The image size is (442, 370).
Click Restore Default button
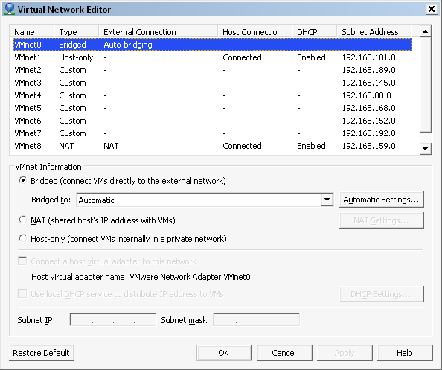42,353
